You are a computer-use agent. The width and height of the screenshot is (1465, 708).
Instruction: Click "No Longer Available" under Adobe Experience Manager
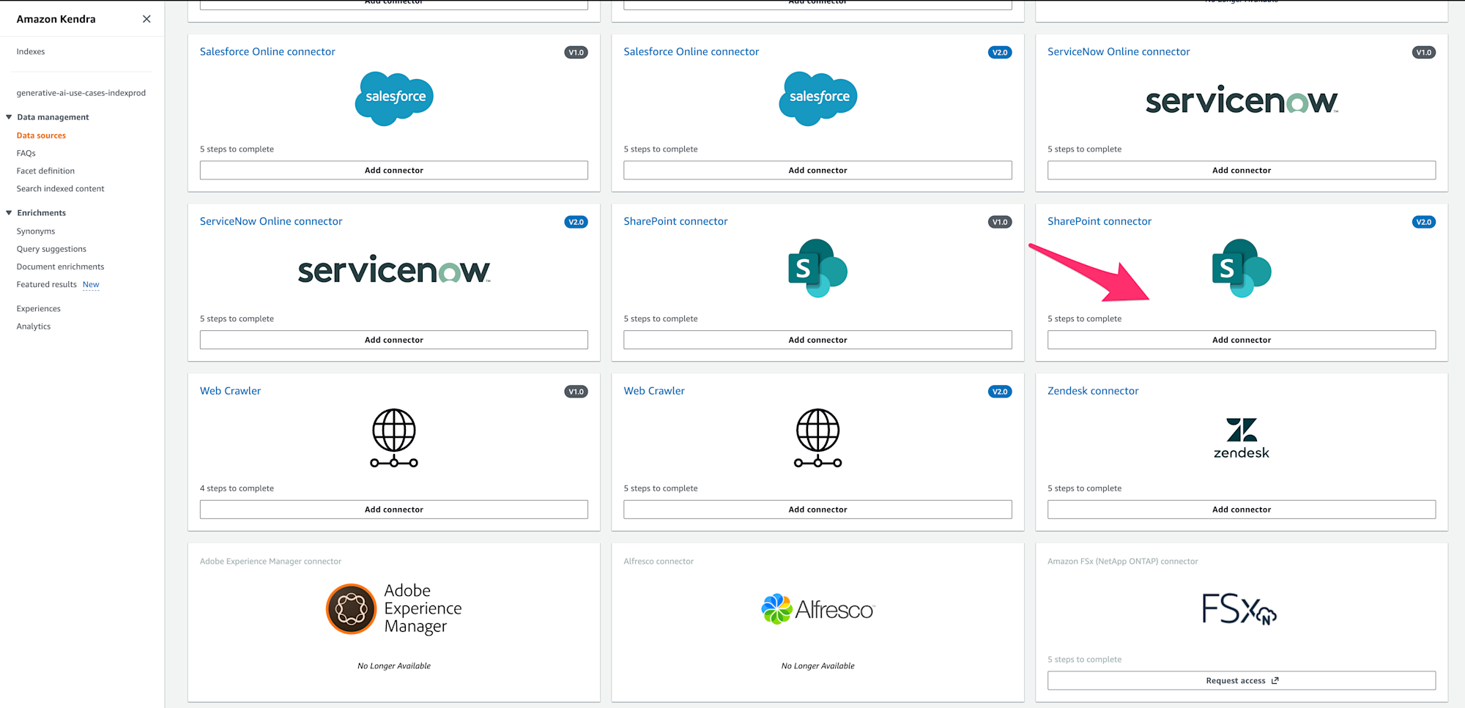[394, 666]
